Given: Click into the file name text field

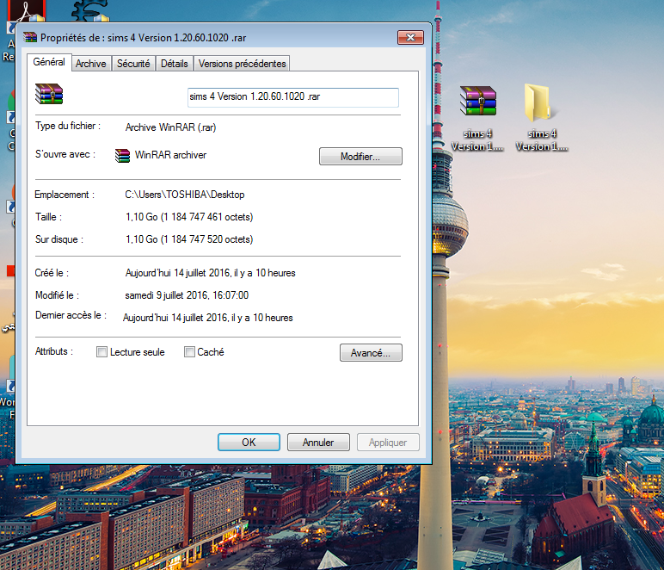Looking at the screenshot, I should (x=293, y=97).
